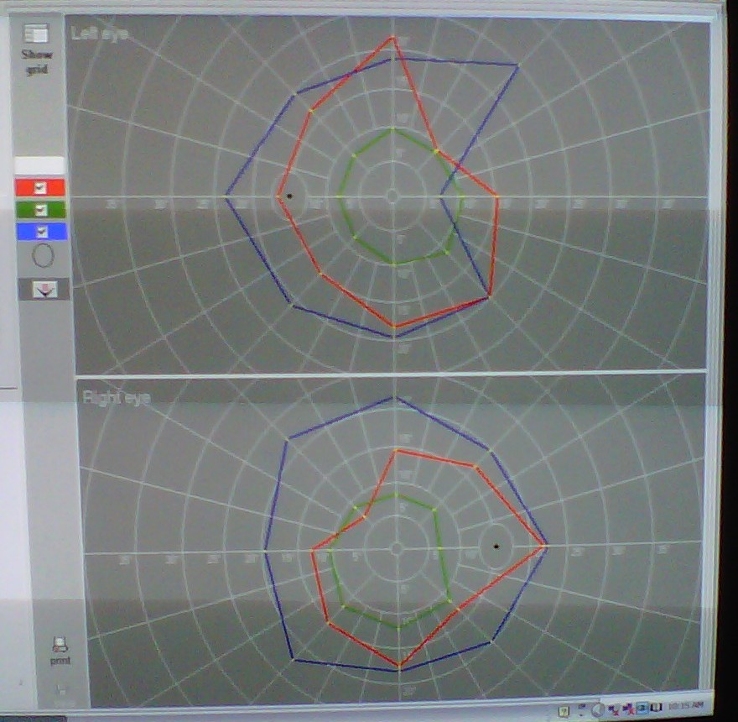Toggle the blue isopter checkbox

click(39, 231)
